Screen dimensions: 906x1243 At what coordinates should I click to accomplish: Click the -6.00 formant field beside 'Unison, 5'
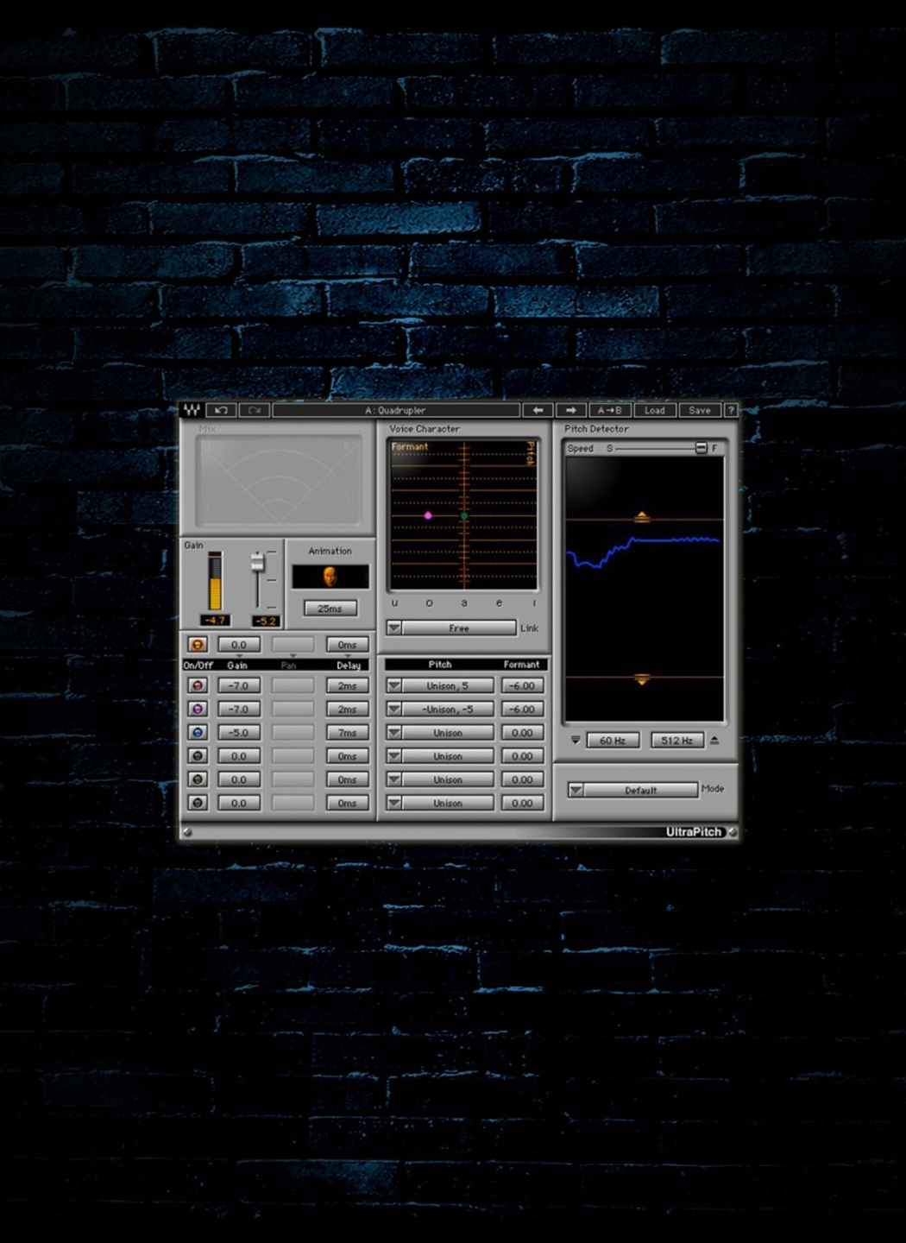pyautogui.click(x=522, y=685)
